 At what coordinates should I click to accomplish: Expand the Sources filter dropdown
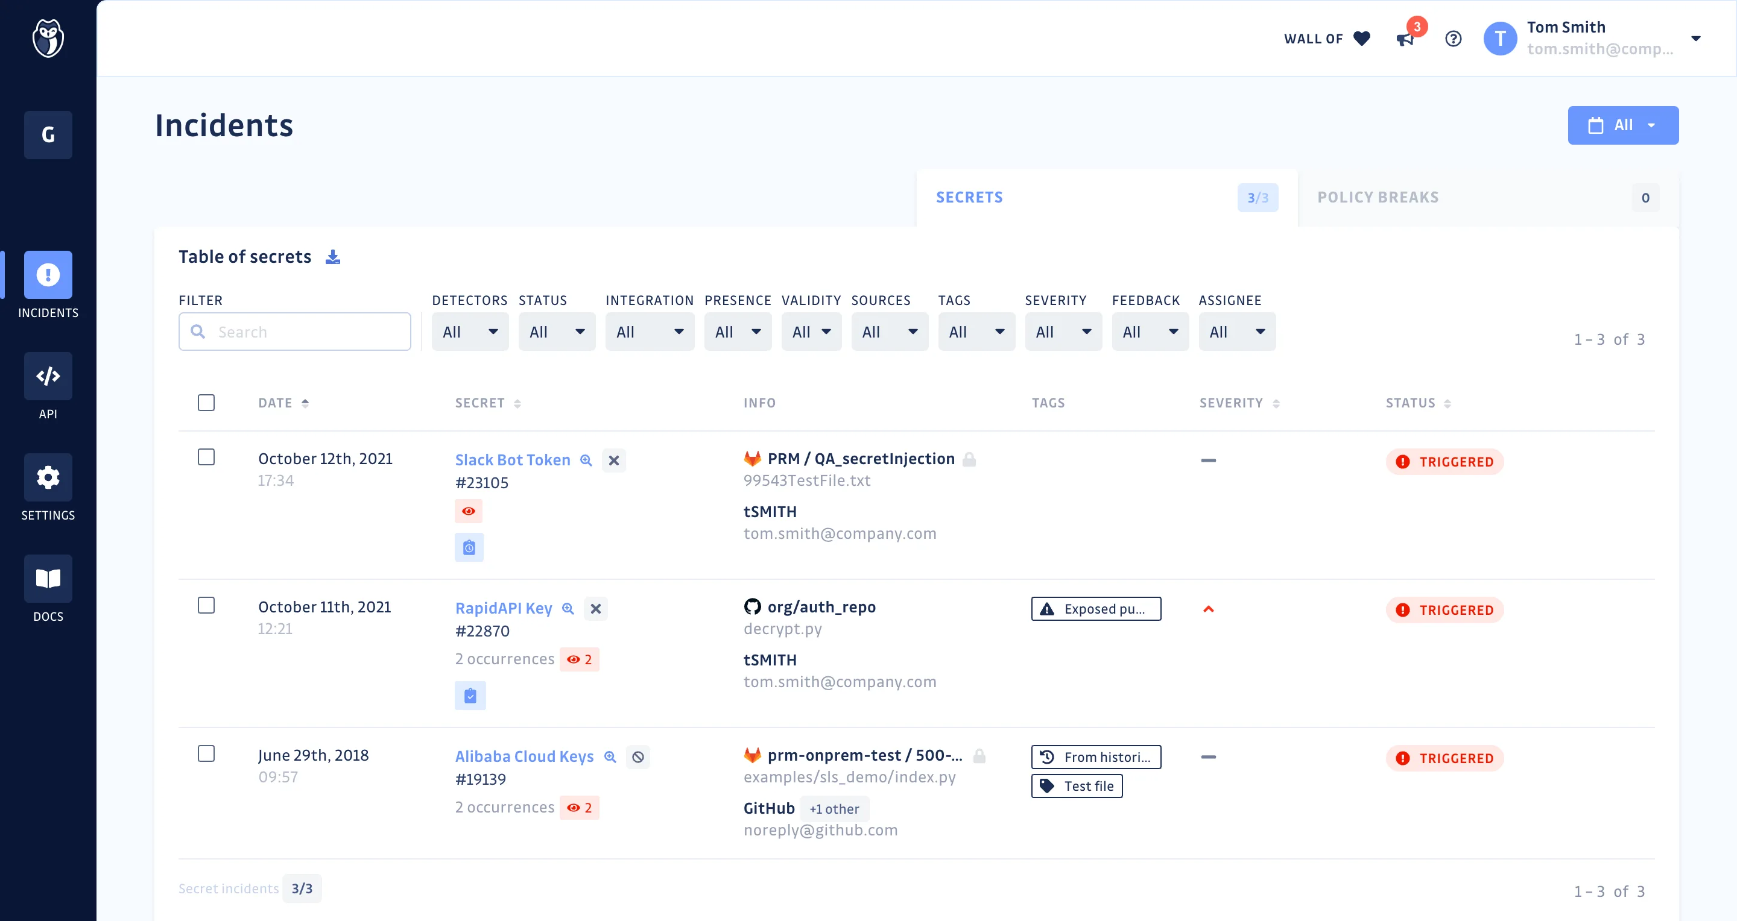tap(890, 332)
